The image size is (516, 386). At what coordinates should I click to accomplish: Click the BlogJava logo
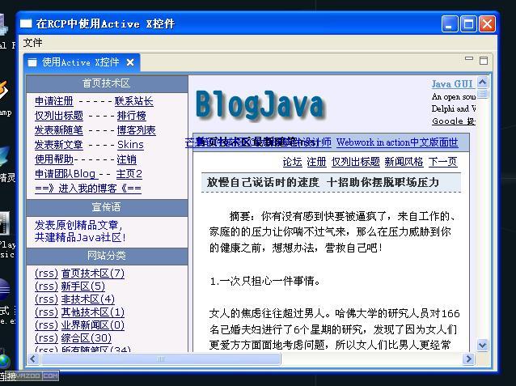pyautogui.click(x=260, y=104)
